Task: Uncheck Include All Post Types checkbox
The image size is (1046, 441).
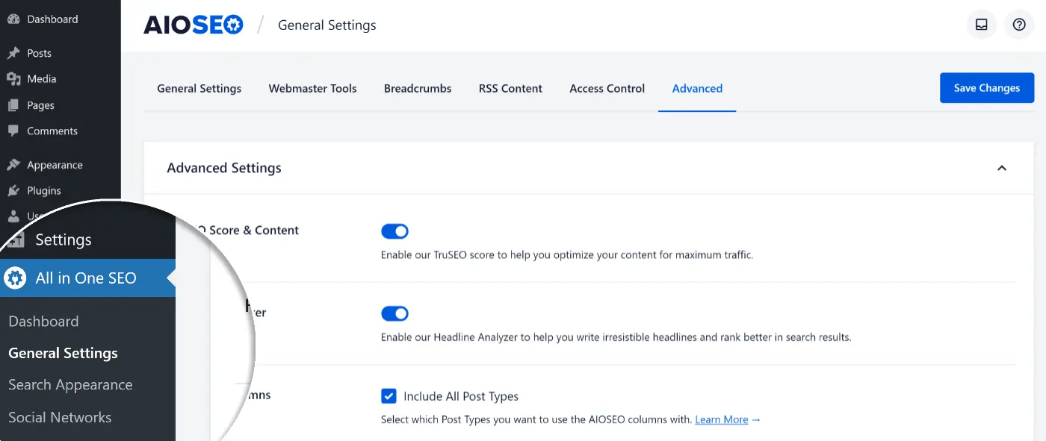Action: point(389,395)
